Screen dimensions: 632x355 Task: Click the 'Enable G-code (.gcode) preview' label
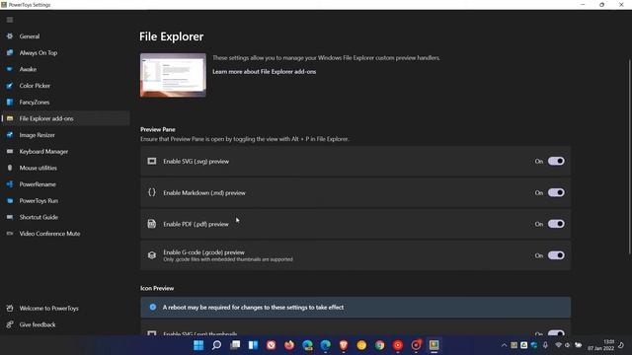204,252
